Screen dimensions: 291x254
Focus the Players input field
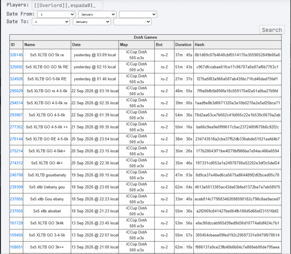[67, 5]
